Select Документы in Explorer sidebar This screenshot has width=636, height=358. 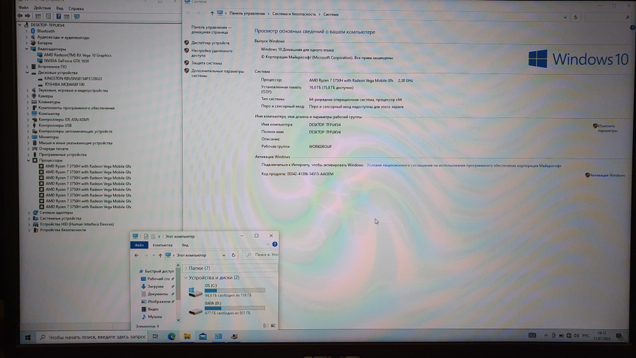tap(157, 294)
